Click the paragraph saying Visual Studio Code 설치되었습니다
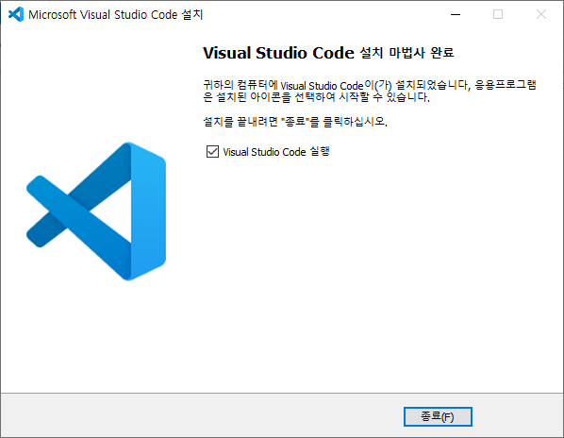The width and height of the screenshot is (564, 438). coord(370,91)
